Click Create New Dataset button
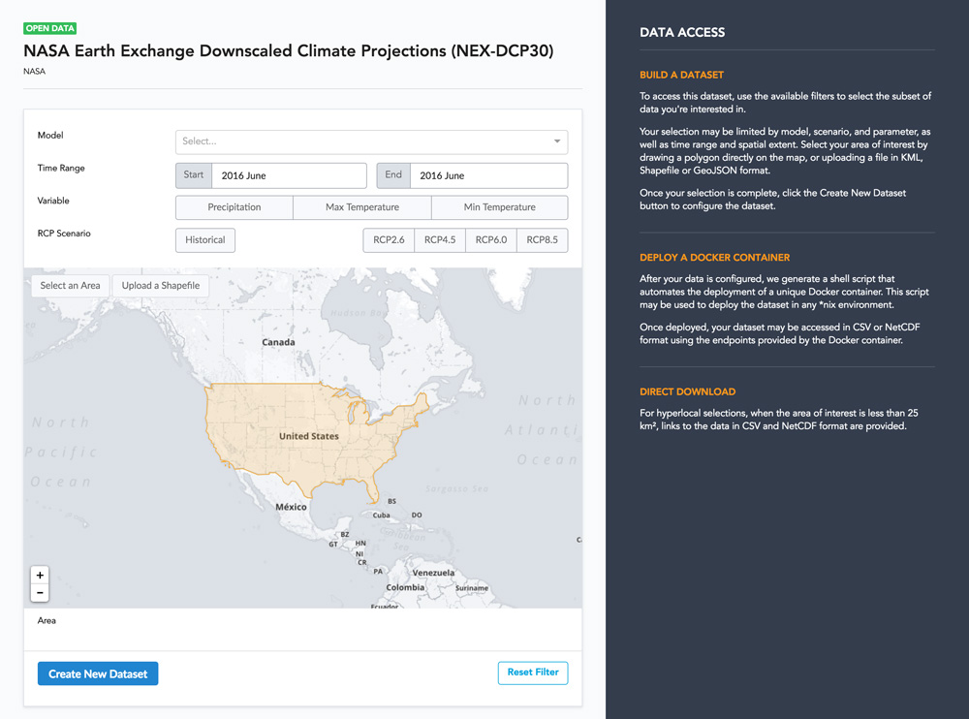The height and width of the screenshot is (719, 969). (98, 673)
